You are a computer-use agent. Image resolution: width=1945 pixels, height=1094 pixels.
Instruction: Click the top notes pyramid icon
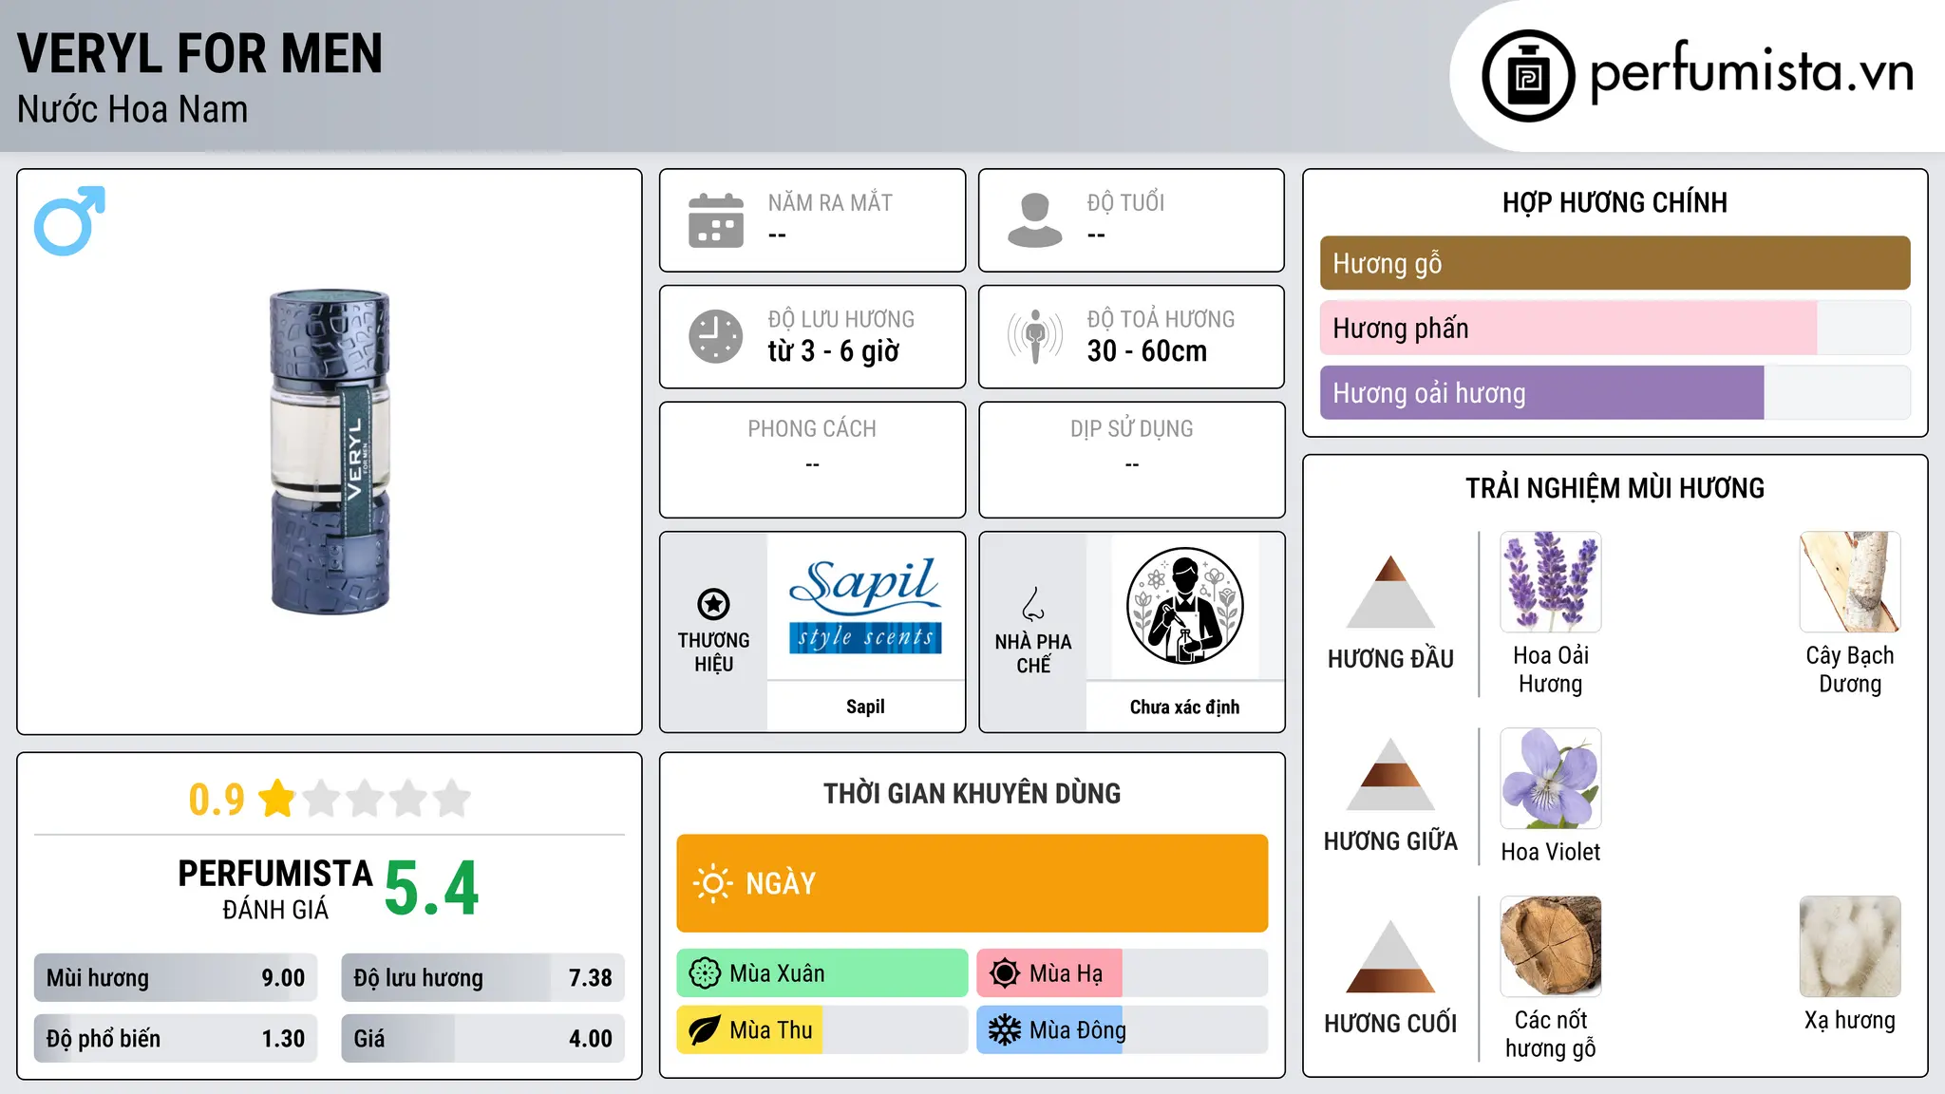pos(1390,592)
